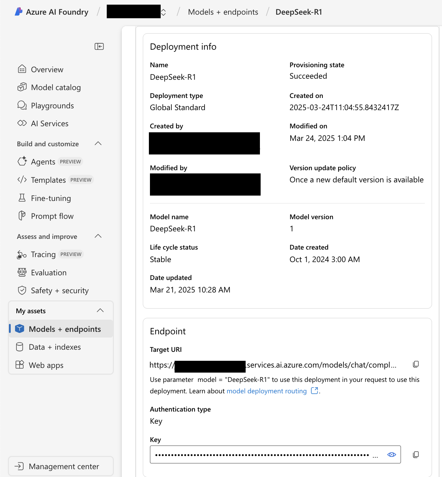
Task: Click DeepSeek-R1 breadcrumb
Action: click(x=299, y=12)
